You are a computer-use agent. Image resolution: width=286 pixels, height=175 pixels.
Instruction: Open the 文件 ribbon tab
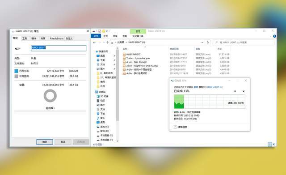click(x=96, y=36)
